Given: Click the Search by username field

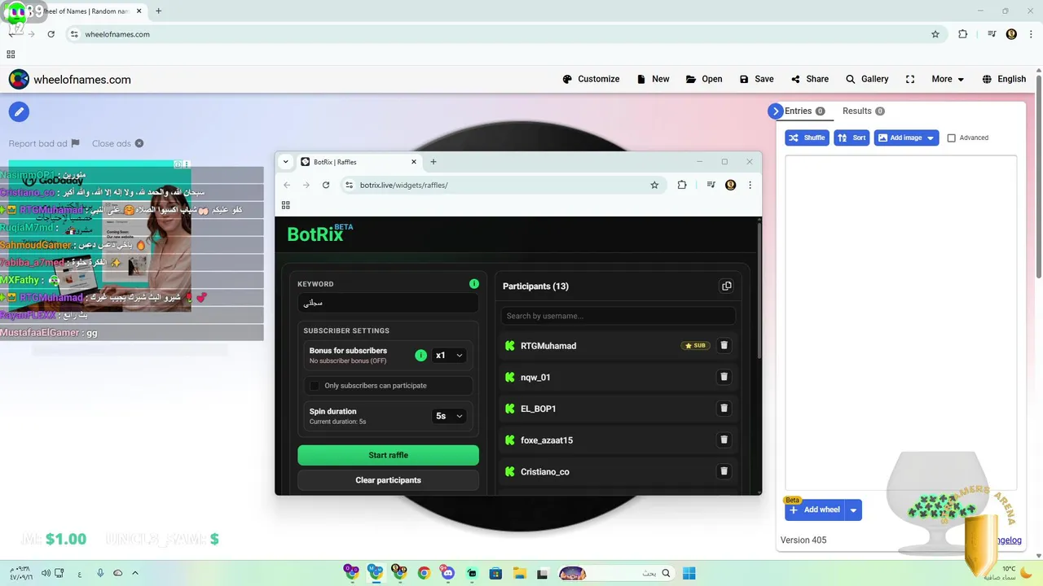Looking at the screenshot, I should 618,316.
